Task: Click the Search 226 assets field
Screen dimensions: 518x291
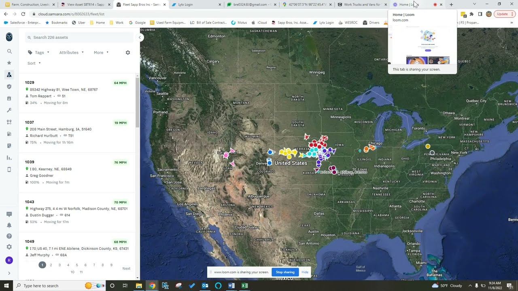Action: click(79, 37)
